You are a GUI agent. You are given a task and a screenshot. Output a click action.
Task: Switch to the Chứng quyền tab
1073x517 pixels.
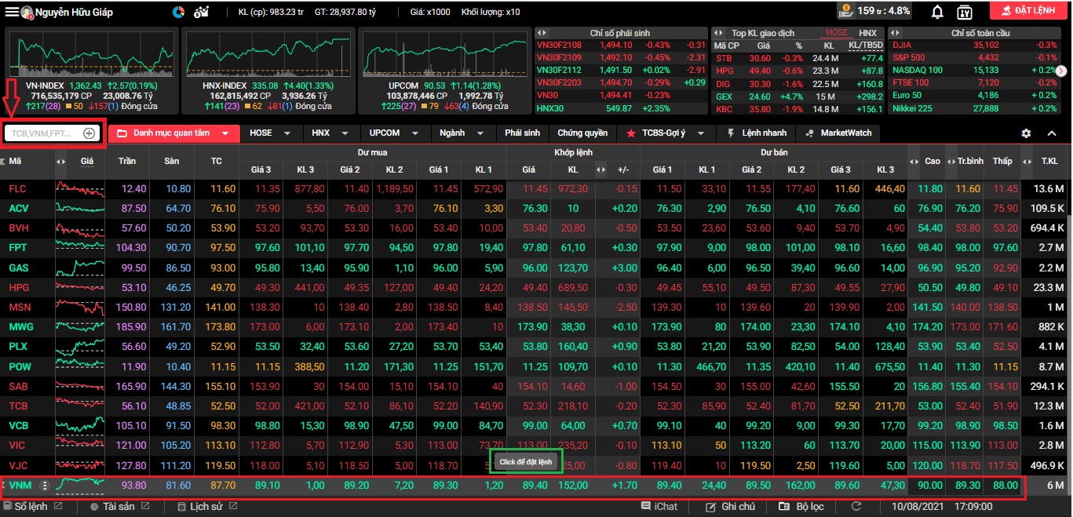[x=582, y=133]
